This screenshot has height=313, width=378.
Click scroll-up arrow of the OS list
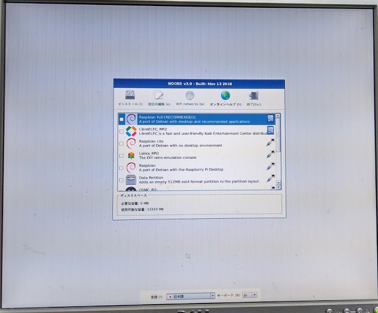278,115
